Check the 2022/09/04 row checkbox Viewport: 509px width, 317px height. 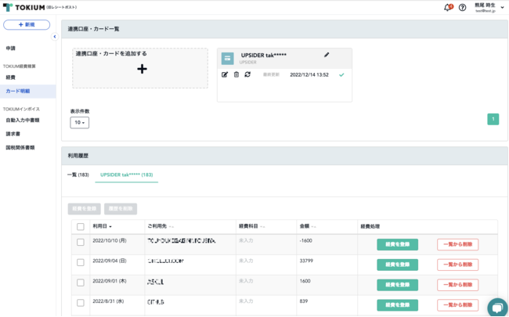click(x=81, y=262)
